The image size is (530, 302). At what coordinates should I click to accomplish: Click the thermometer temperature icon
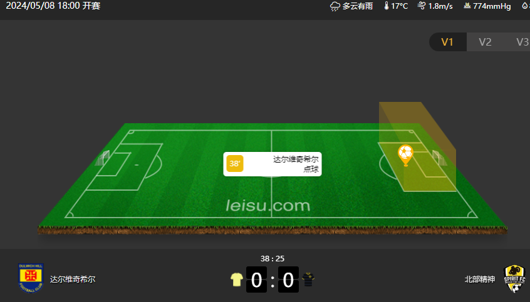(387, 6)
